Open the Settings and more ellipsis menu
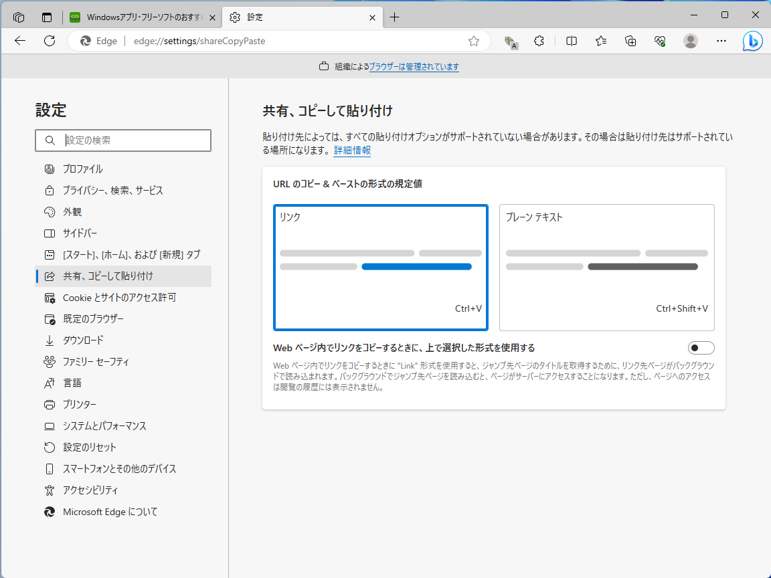The height and width of the screenshot is (578, 771). 721,41
